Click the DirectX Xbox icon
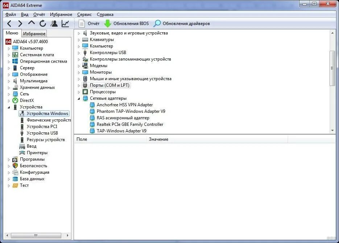339x243 pixels. (15, 100)
